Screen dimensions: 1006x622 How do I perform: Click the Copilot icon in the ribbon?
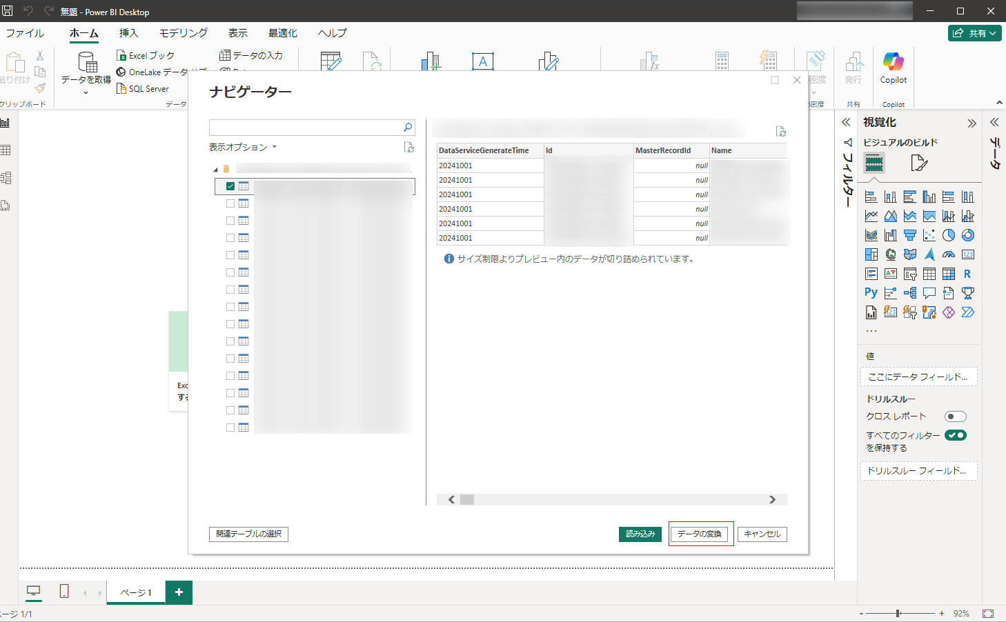pos(893,63)
